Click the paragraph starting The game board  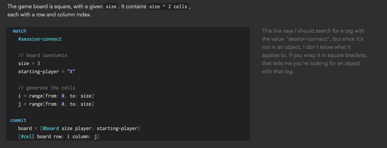point(99,11)
